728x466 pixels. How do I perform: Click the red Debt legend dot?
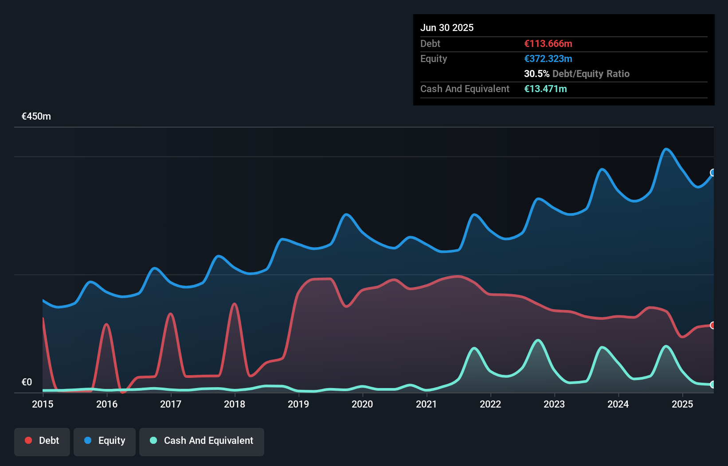click(x=28, y=440)
